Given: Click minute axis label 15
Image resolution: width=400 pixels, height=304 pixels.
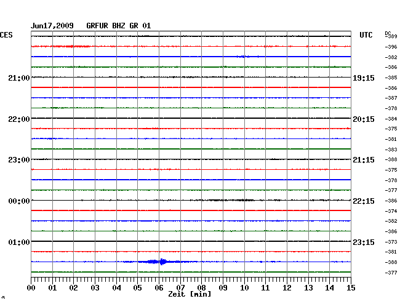Looking at the screenshot, I should [351, 288].
